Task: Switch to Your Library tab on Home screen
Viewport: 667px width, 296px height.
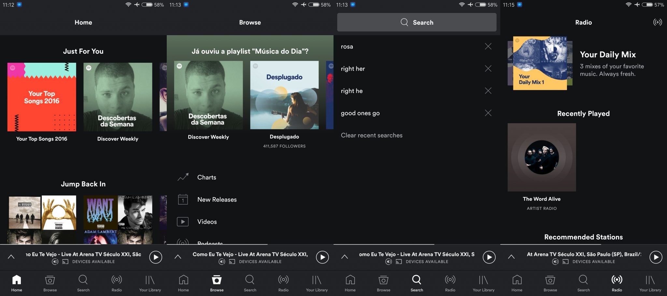Action: [x=150, y=283]
